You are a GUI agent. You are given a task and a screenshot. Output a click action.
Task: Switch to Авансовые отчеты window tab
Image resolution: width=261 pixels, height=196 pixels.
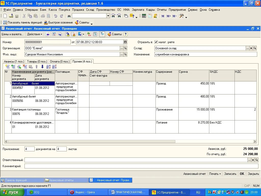(66, 180)
